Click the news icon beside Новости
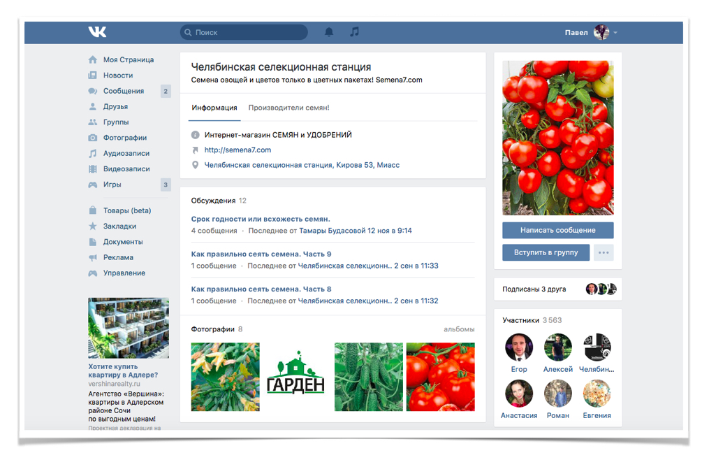Screen dimensions: 702x460 pyautogui.click(x=93, y=76)
